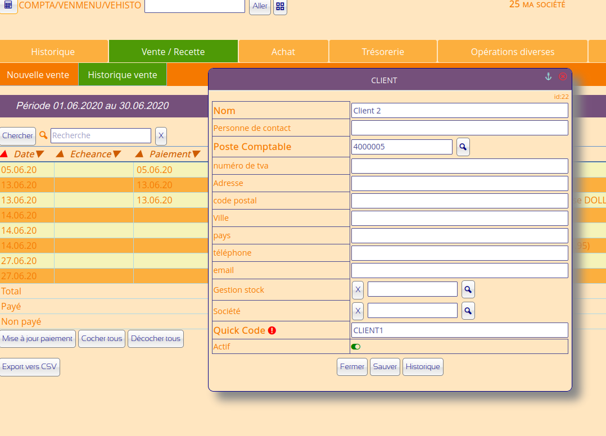Close the Client dialog with red X
Image resolution: width=606 pixels, height=436 pixels.
[563, 76]
